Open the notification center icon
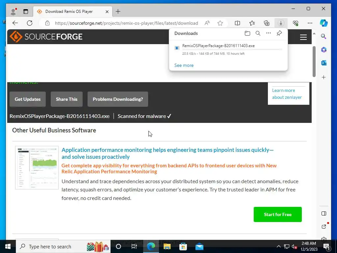337x253 pixels. point(326,246)
